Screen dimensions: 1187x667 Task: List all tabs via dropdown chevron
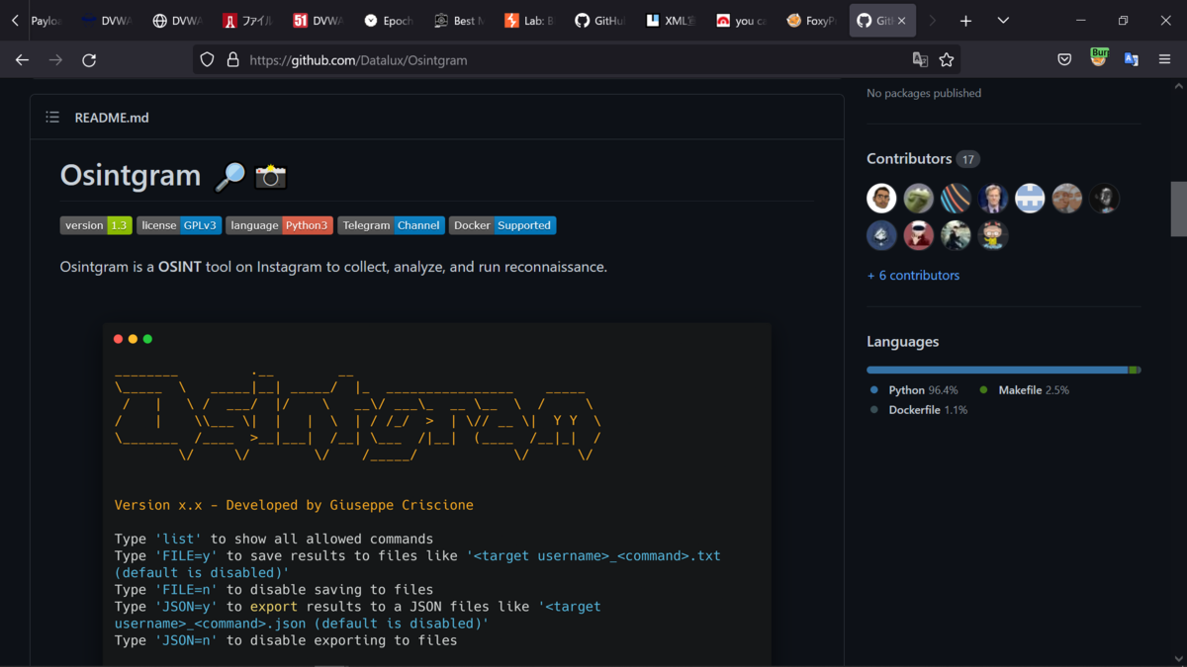[1003, 21]
